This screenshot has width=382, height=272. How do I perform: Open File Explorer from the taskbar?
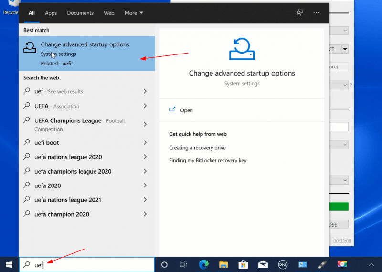point(223,264)
